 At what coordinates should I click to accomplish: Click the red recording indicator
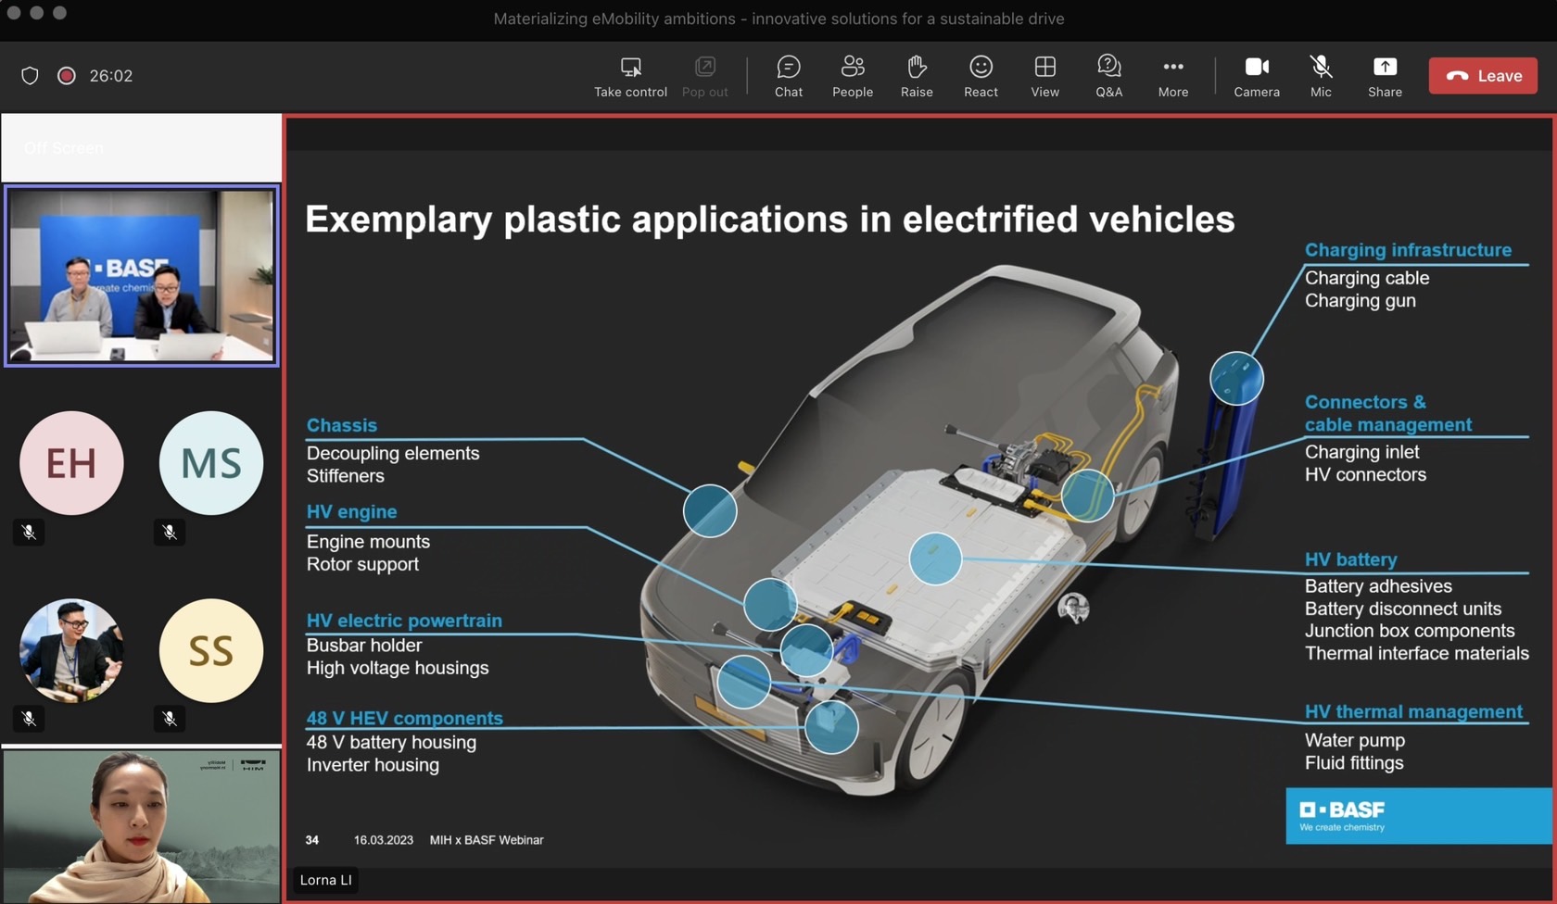(x=67, y=76)
